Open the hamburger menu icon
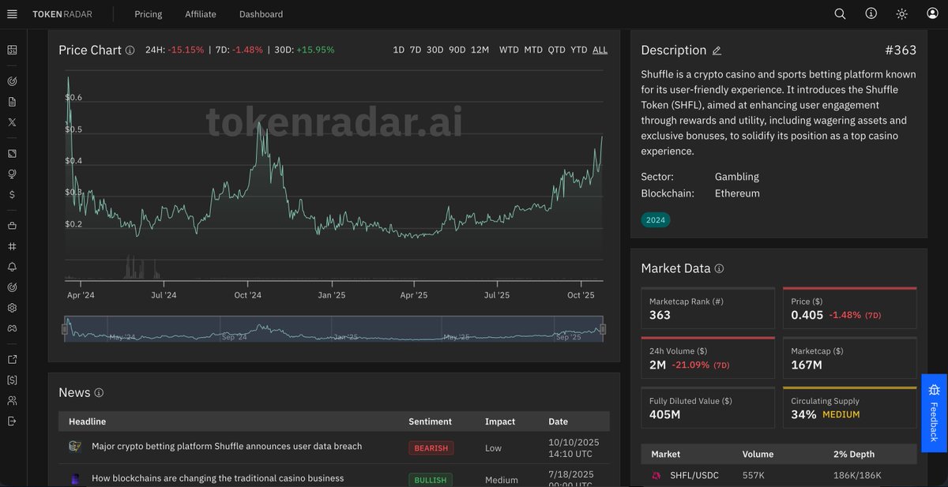The image size is (948, 487). pyautogui.click(x=12, y=14)
